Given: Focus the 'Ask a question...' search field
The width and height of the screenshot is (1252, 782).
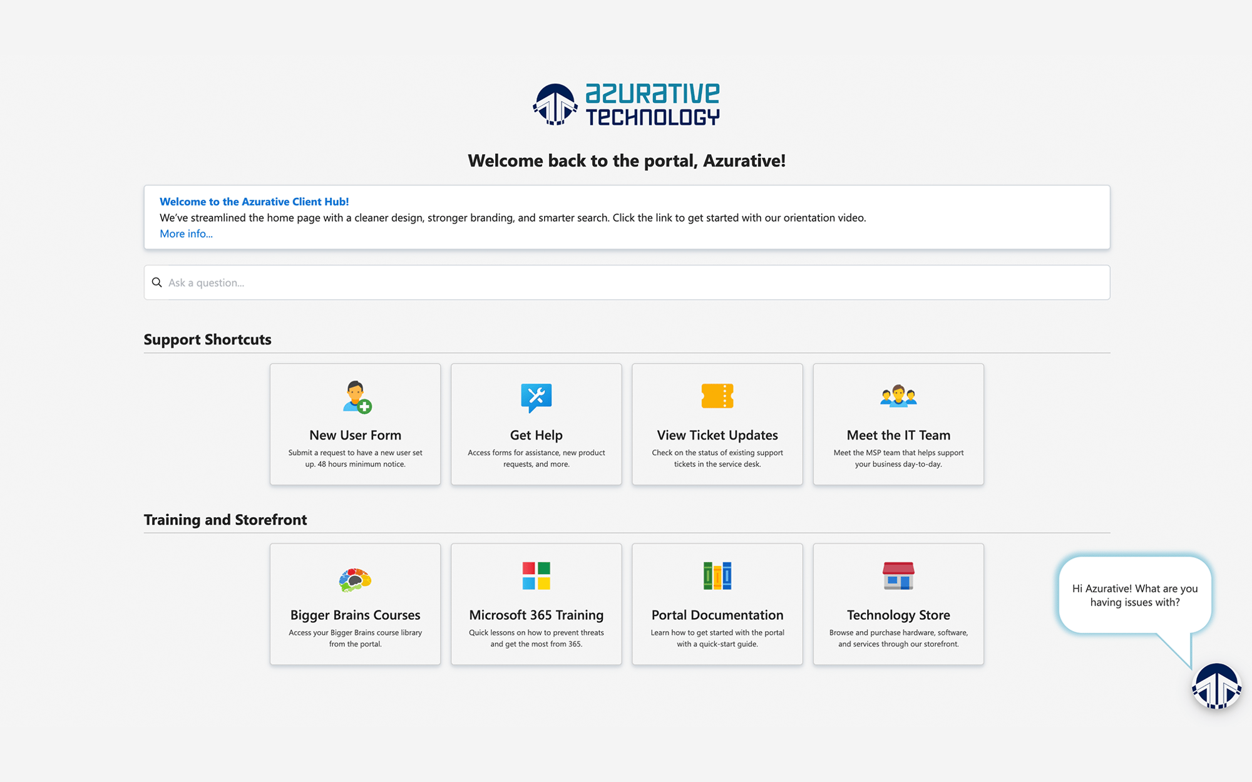Looking at the screenshot, I should pos(627,282).
